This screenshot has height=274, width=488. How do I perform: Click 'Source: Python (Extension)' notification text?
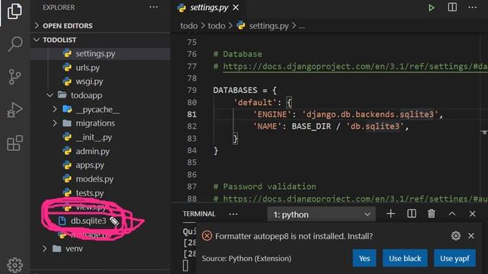click(246, 259)
